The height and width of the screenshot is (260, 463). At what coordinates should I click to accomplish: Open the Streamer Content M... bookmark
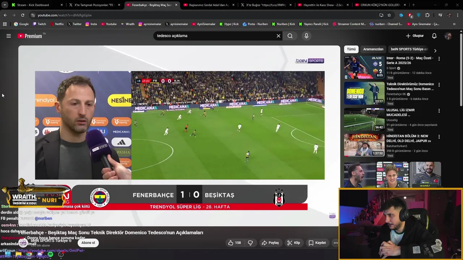[x=349, y=24]
